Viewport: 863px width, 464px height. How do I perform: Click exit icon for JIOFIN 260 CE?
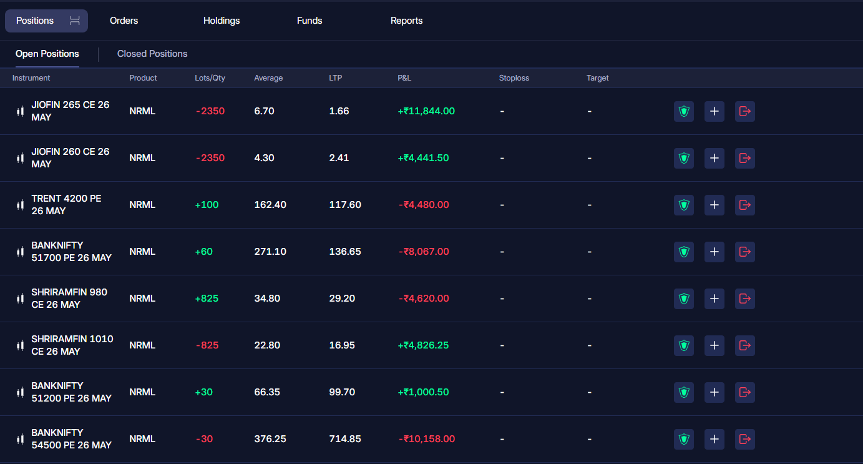tap(745, 158)
